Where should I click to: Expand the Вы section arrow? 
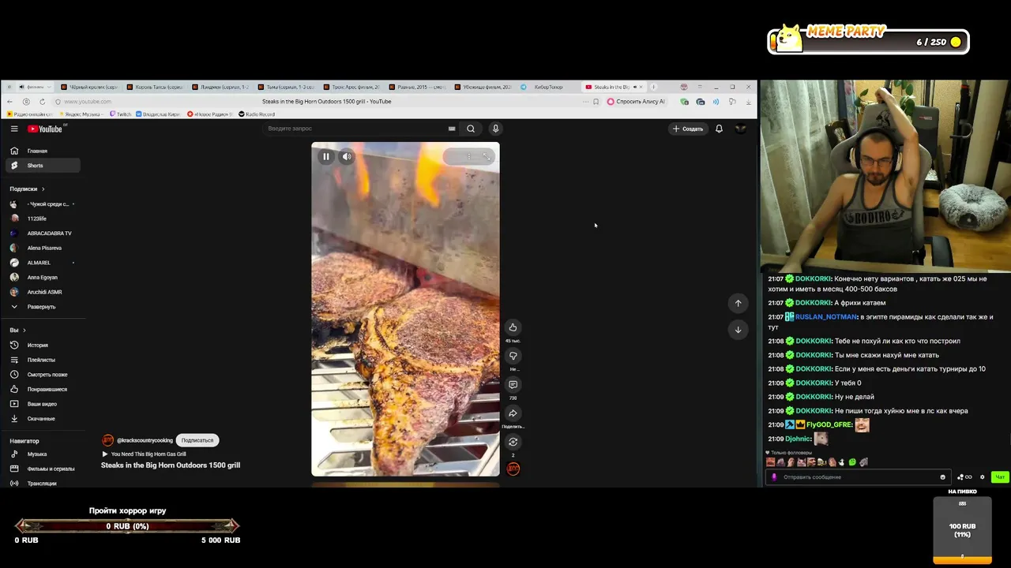[x=24, y=330]
